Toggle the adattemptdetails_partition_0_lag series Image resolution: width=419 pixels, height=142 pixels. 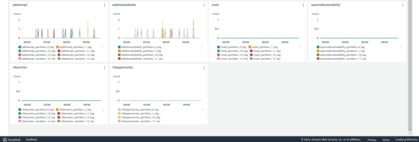(139, 47)
